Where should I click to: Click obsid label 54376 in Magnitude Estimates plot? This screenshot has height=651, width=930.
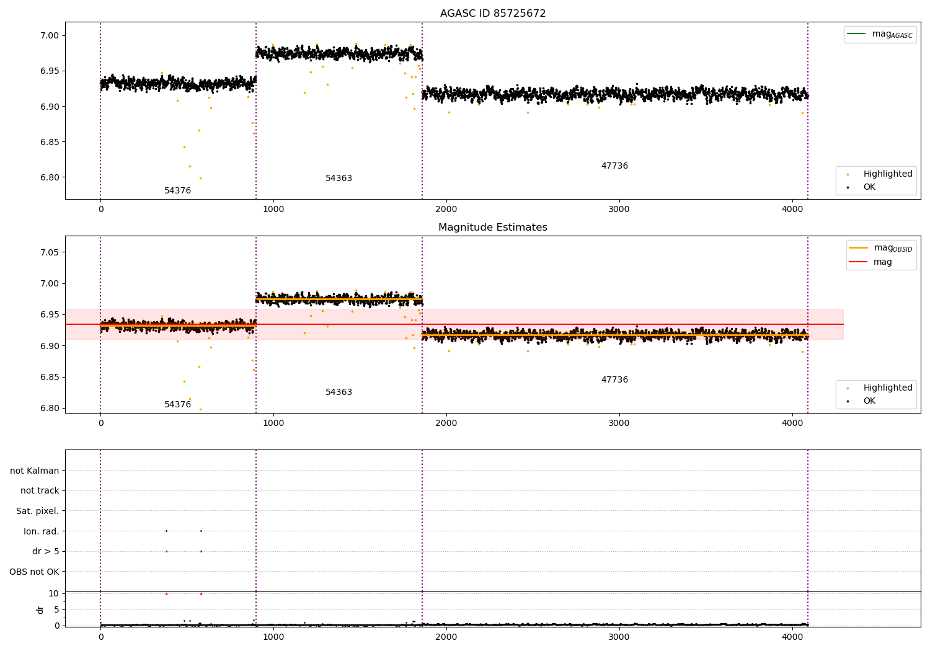[178, 405]
